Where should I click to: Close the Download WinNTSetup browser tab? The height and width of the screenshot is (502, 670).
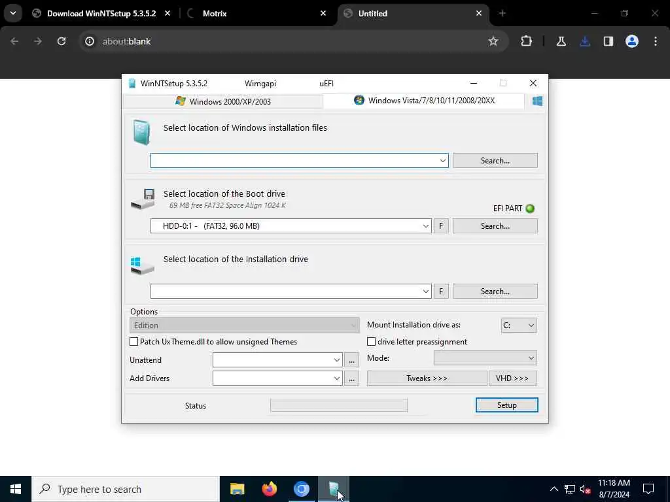tap(167, 14)
